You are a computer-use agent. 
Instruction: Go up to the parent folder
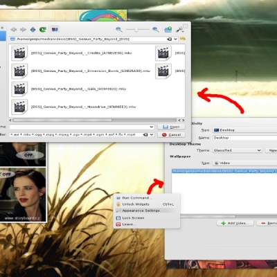[x=33, y=30]
